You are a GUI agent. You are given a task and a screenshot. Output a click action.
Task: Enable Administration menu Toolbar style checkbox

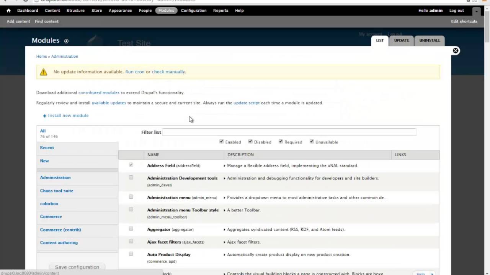[x=131, y=209]
